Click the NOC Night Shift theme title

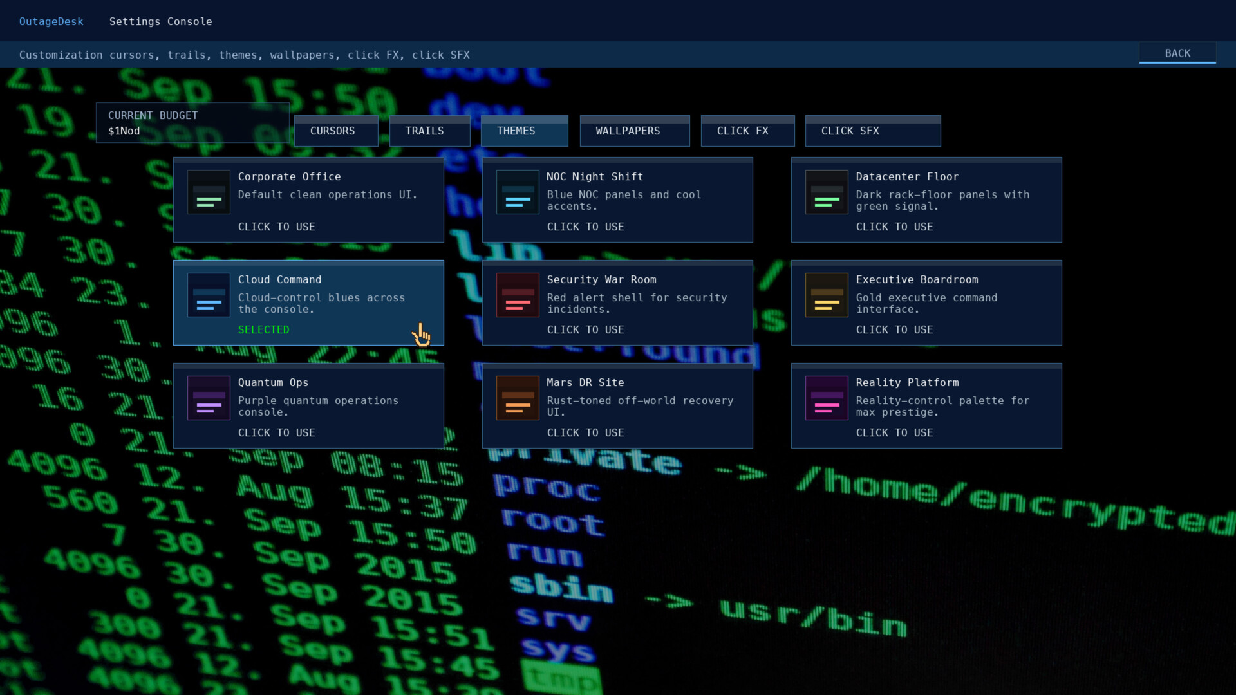(595, 176)
